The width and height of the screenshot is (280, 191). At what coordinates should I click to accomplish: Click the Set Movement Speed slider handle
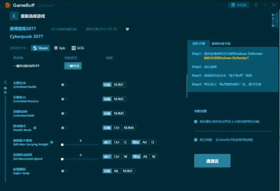[x=62, y=159]
